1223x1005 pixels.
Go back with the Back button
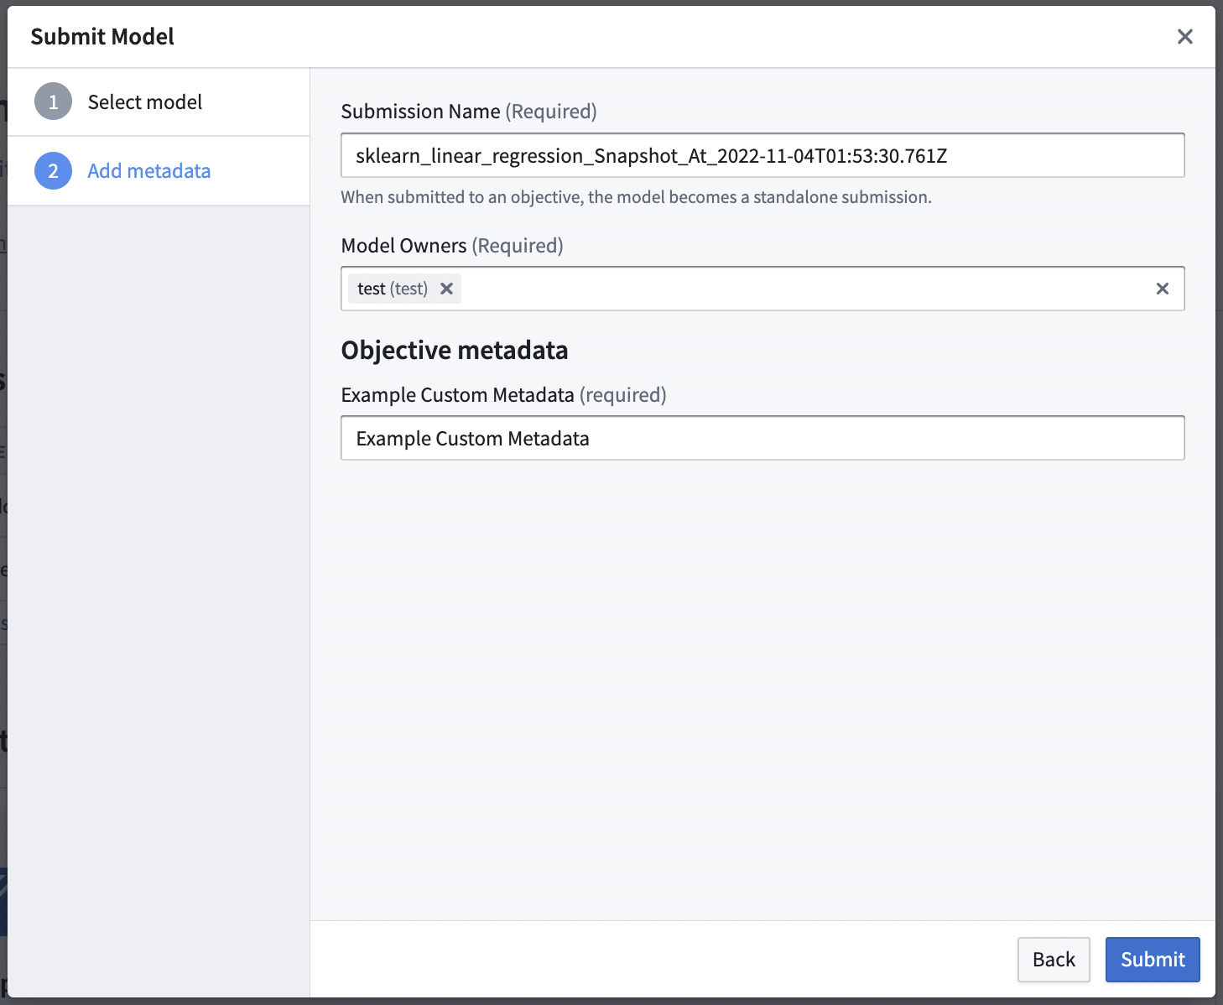[x=1054, y=960]
